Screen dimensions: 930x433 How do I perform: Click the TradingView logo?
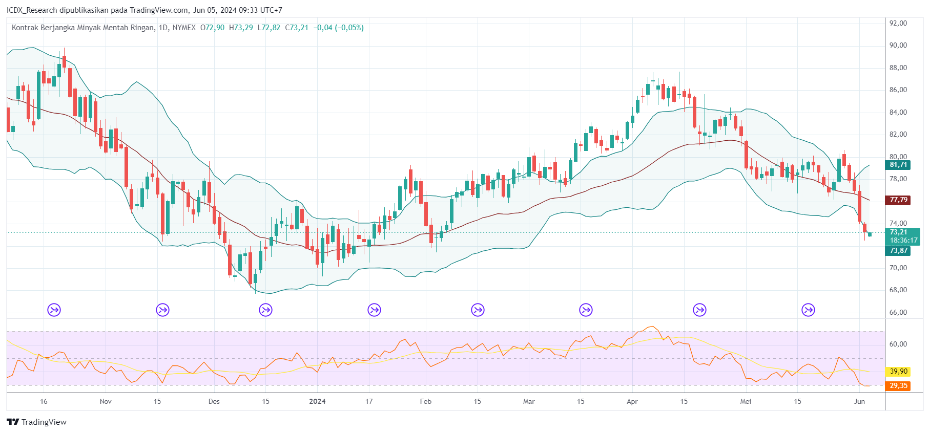click(x=36, y=422)
